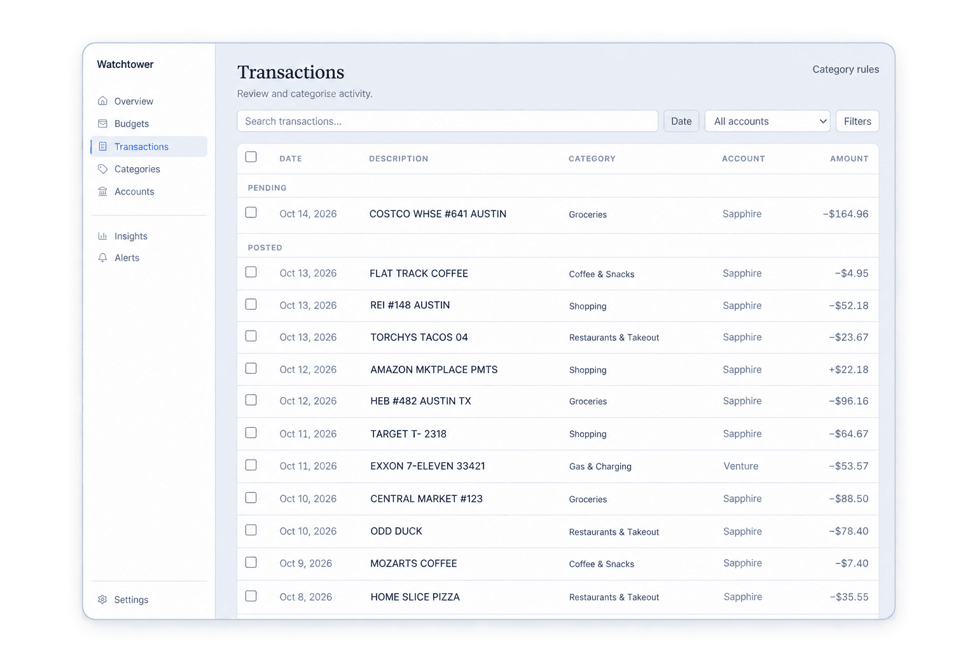Open the All accounts dropdown
977x651 pixels.
pyautogui.click(x=767, y=121)
